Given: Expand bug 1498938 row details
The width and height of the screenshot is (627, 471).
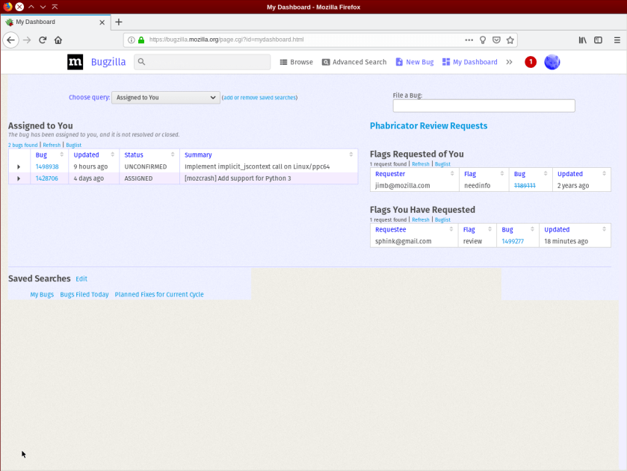Looking at the screenshot, I should pos(19,167).
